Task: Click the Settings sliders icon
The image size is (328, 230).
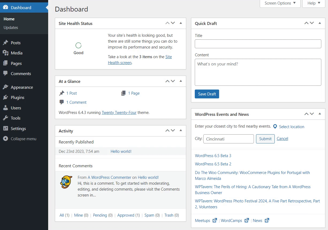Action: tap(5, 128)
